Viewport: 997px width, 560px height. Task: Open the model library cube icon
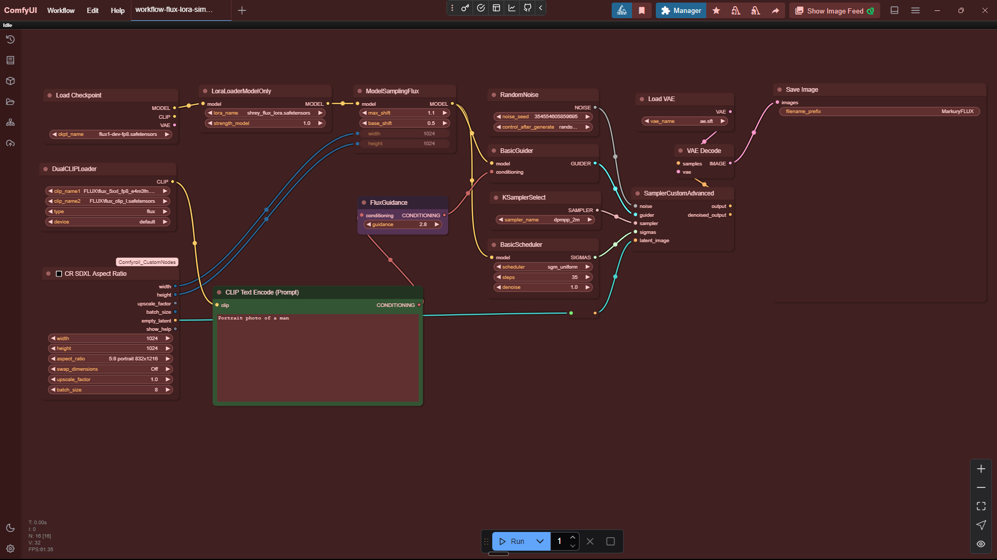click(x=10, y=81)
